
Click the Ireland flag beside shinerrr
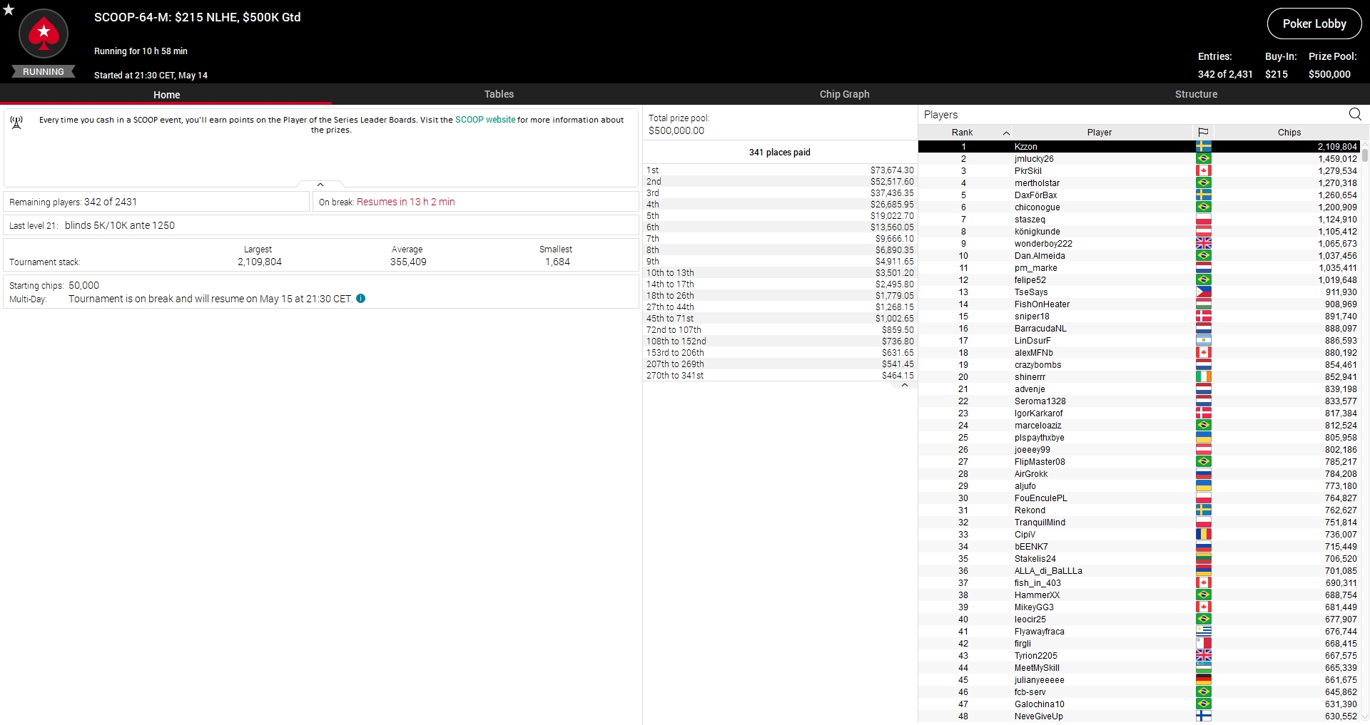(x=1204, y=377)
